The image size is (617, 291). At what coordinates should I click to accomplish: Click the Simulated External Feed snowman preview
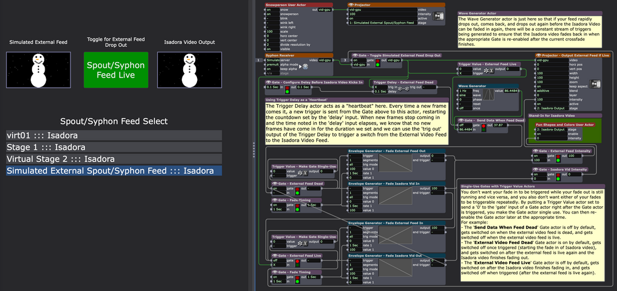click(x=39, y=70)
